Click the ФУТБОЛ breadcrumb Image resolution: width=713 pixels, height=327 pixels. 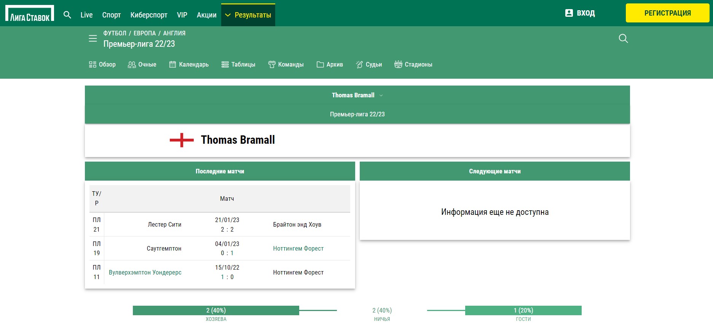(x=115, y=33)
